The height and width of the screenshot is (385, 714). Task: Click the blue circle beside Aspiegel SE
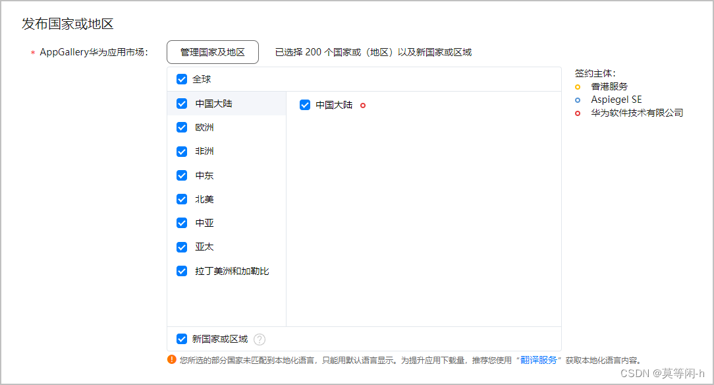pos(578,100)
